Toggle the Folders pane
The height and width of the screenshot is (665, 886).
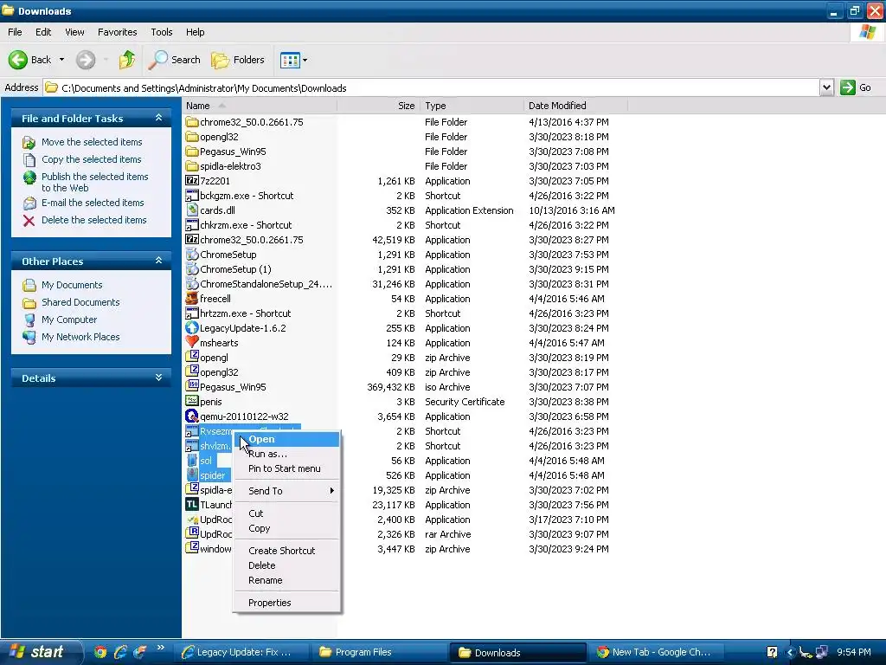(x=237, y=60)
